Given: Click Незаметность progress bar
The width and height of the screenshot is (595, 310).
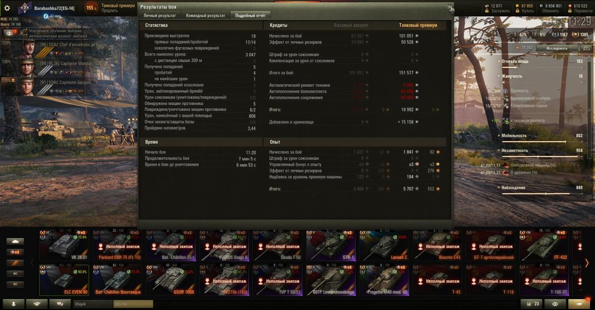Looking at the screenshot, I should pyautogui.click(x=542, y=156).
